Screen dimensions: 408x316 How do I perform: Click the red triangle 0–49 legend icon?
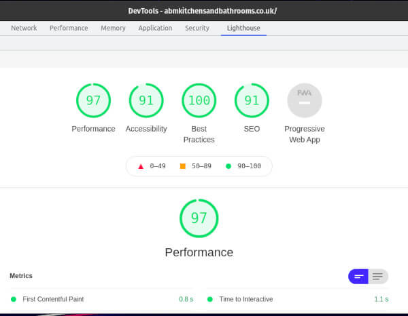pos(141,166)
